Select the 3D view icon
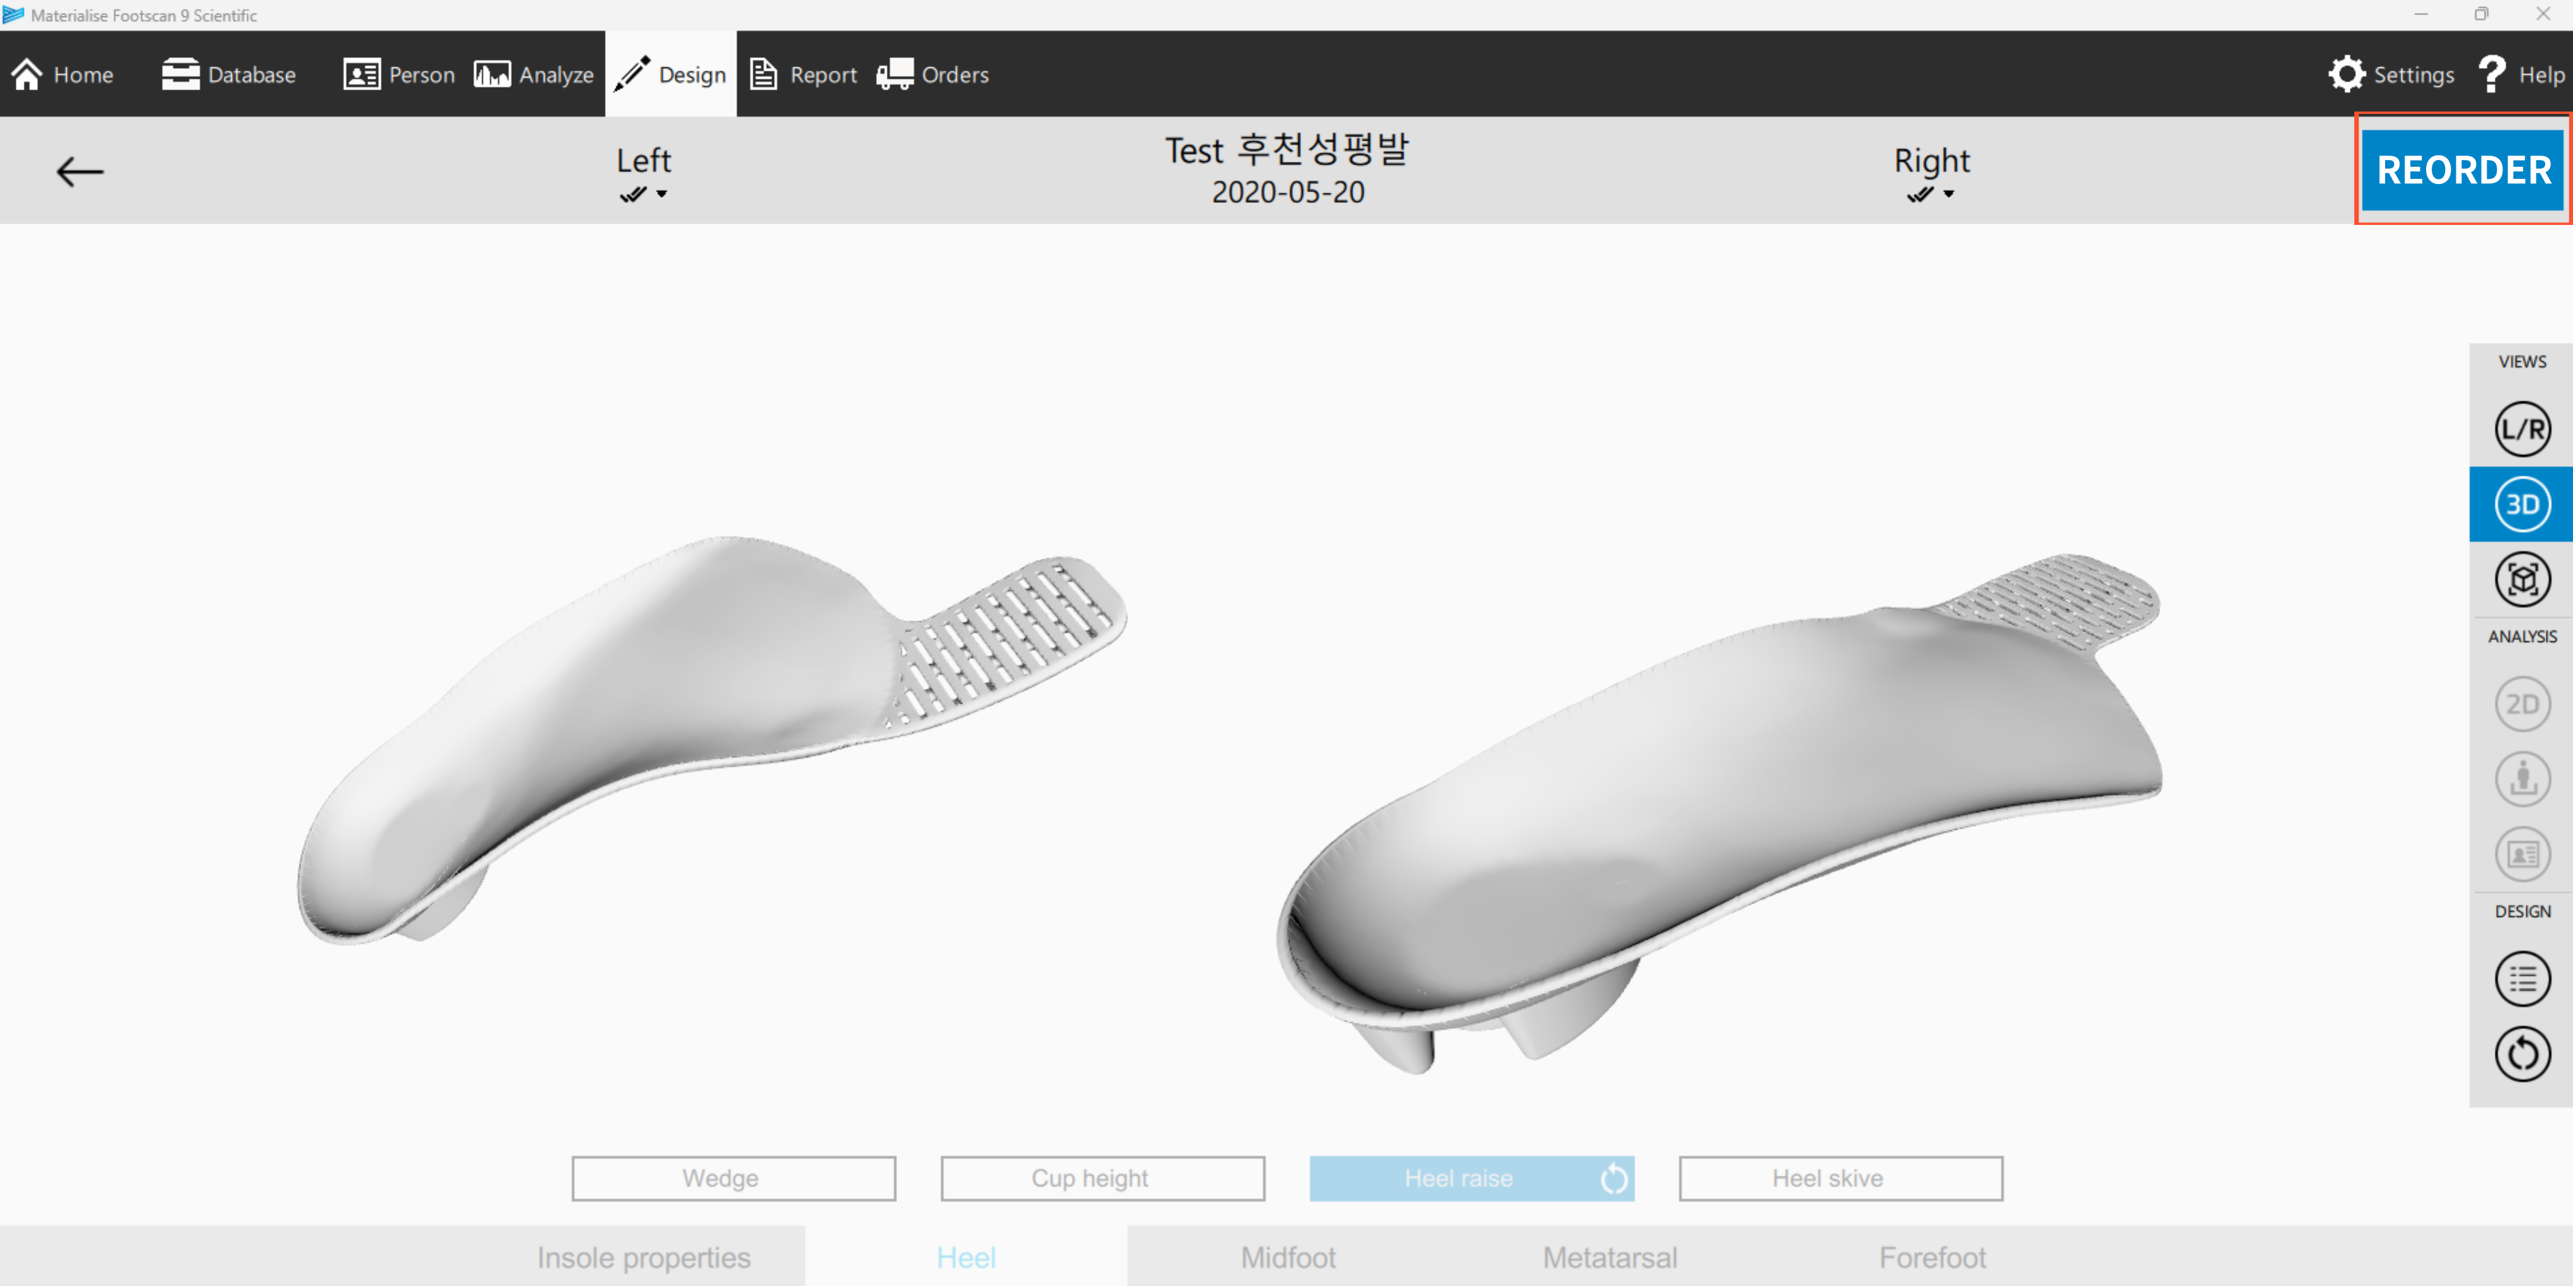 point(2522,504)
